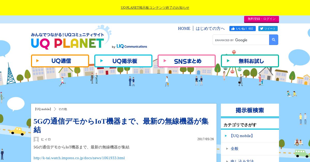
Task: Select the 【UQ mobile】 sidebar category
Action: click(250, 136)
